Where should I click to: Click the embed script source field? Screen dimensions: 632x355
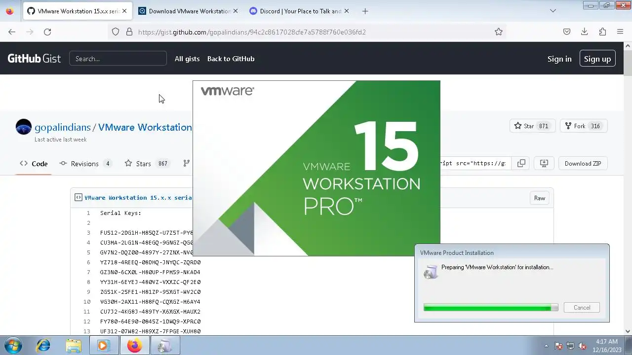pyautogui.click(x=474, y=163)
